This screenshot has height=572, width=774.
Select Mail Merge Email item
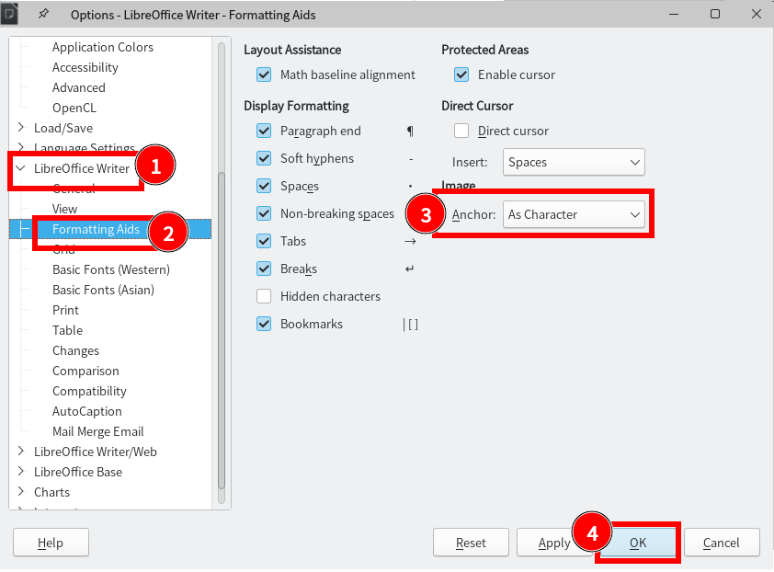[98, 432]
